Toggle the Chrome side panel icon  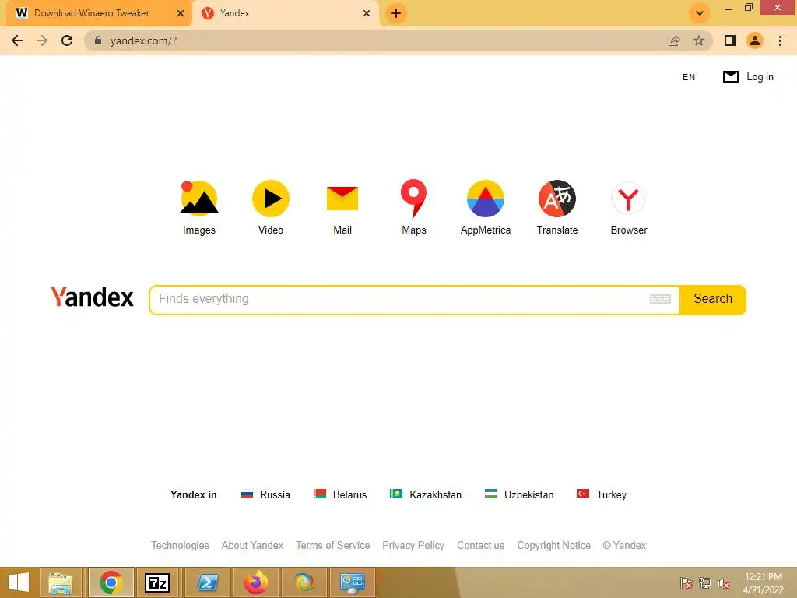point(730,40)
